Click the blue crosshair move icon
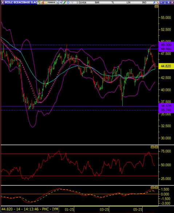Image resolution: width=174 pixels, height=213 pixels. point(68,3)
